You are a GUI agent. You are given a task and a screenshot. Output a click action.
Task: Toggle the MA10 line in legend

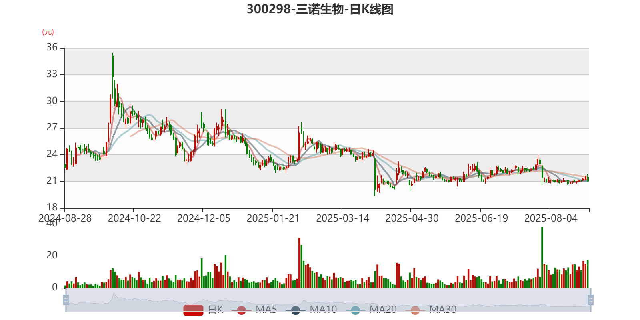[311, 310]
